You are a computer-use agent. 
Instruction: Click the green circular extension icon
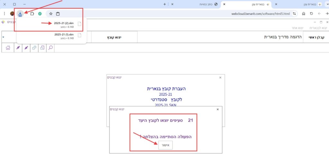point(40,14)
